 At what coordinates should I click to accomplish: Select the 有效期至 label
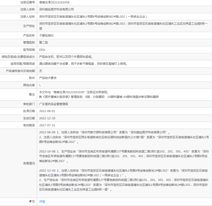[x=29, y=125]
